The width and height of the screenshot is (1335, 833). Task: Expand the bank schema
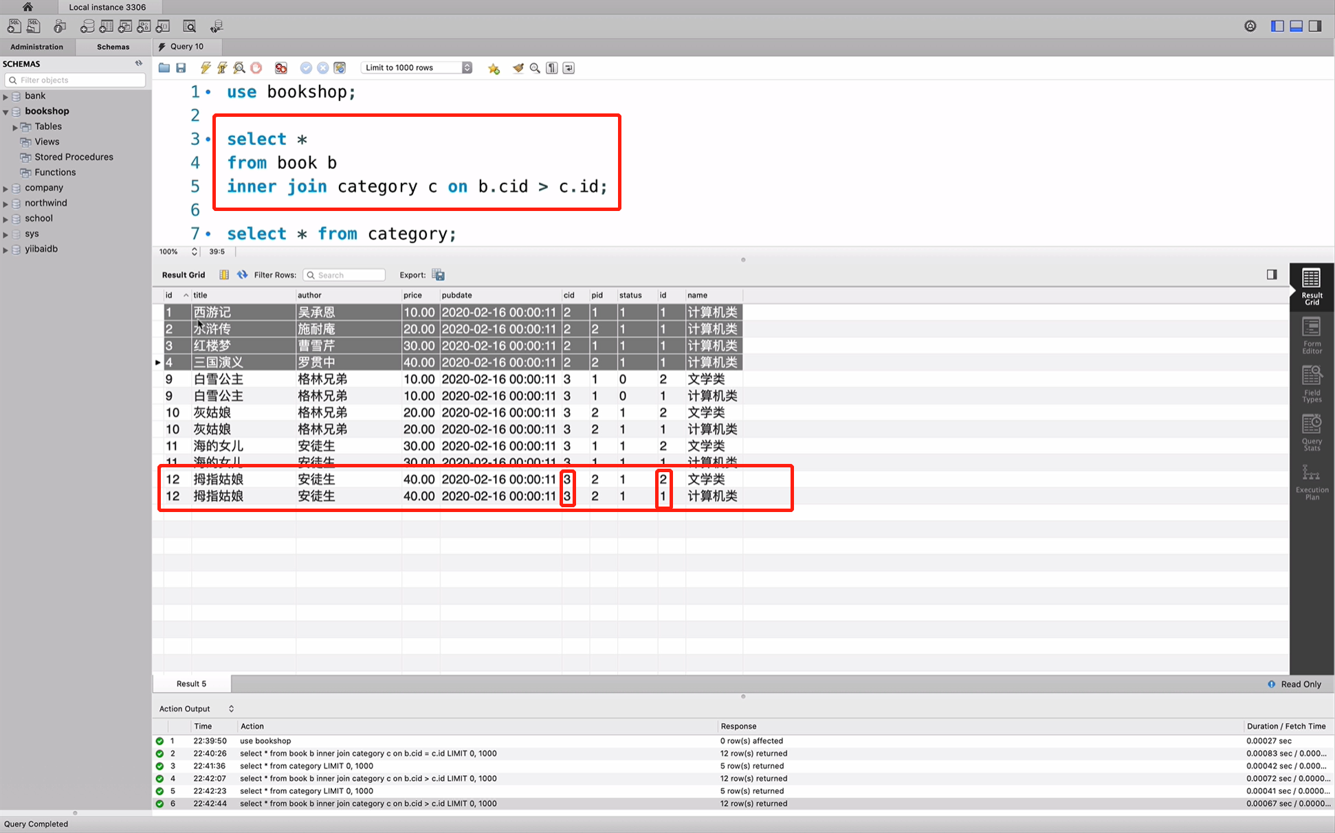tap(5, 96)
